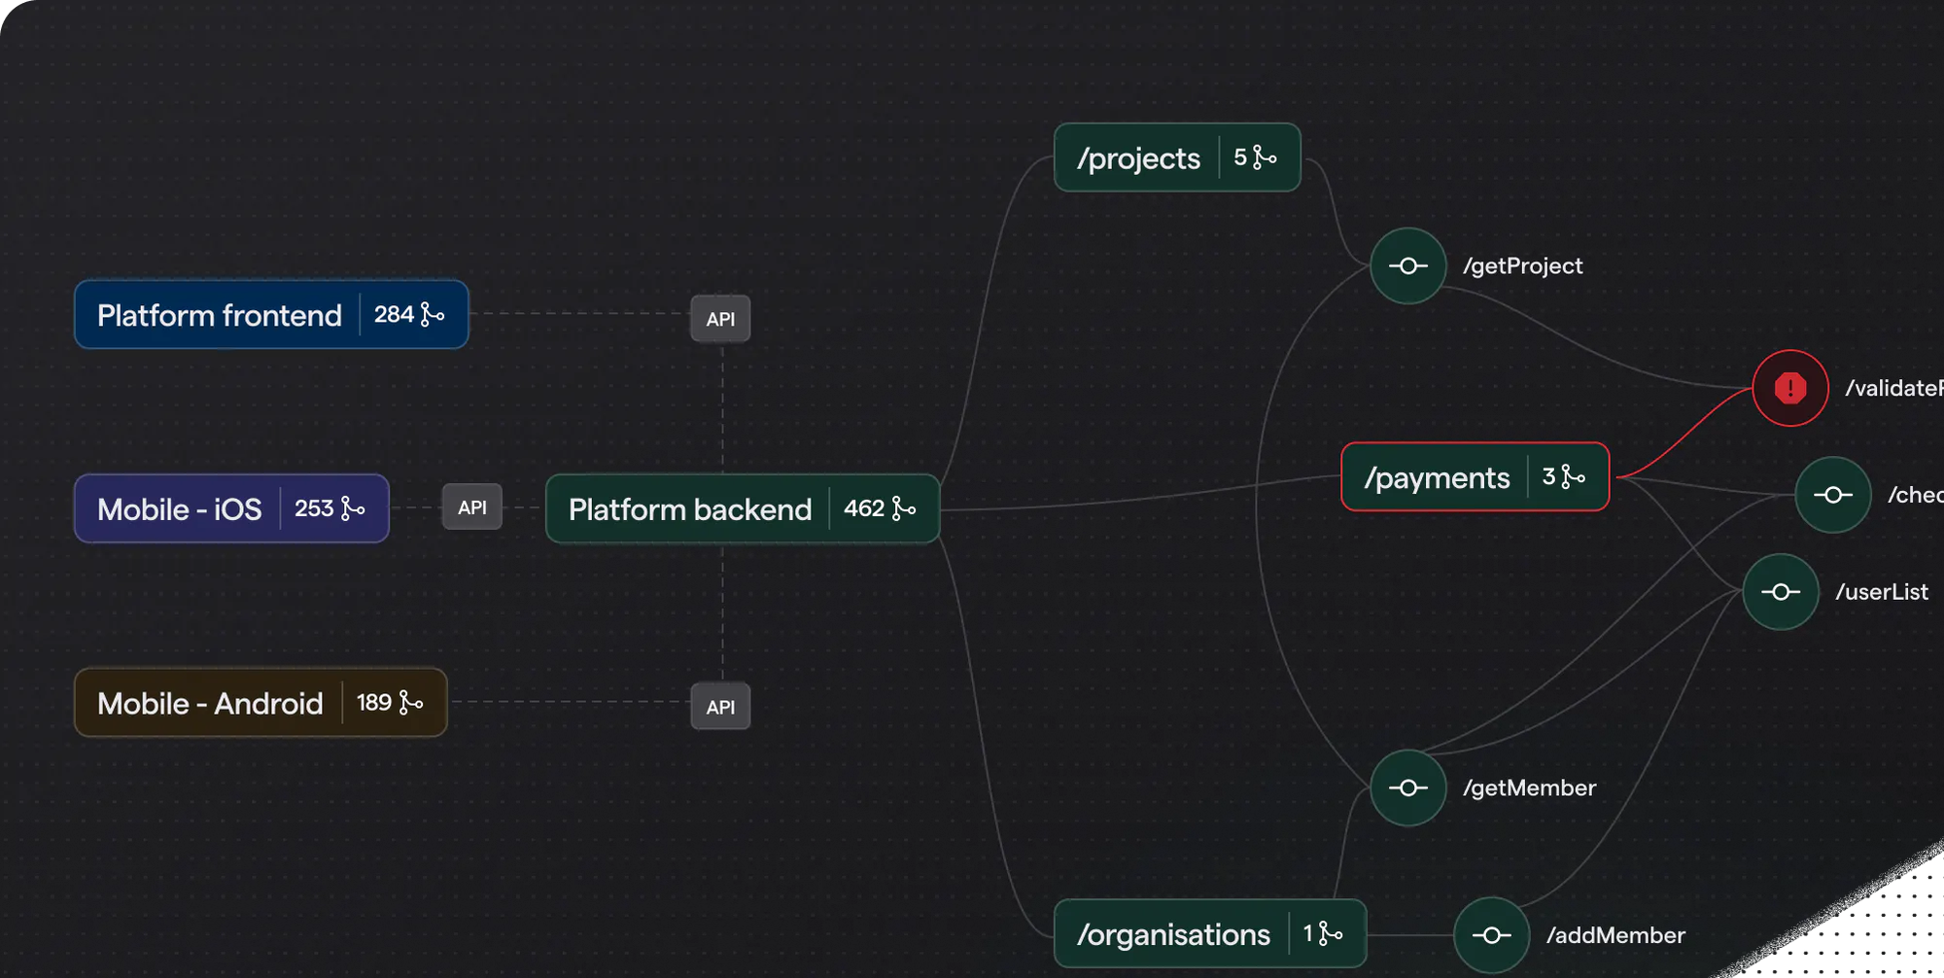Click the branch icon in Mobile - iOS
Image resolution: width=1944 pixels, height=978 pixels.
[353, 508]
